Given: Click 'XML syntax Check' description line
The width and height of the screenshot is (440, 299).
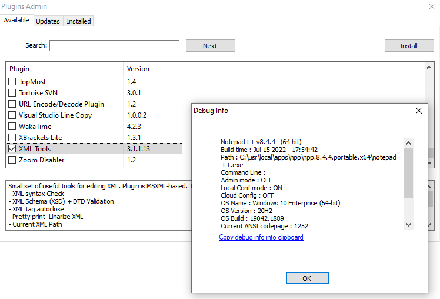Looking at the screenshot, I should [x=36, y=194].
